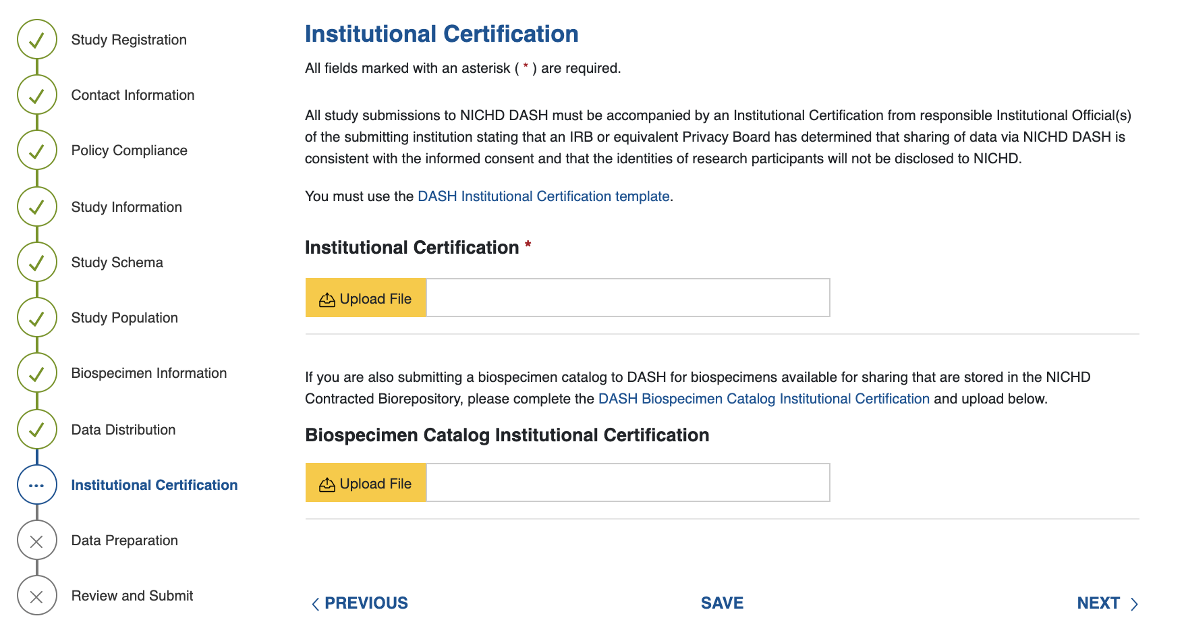Click the Institutional Certification file name field

(x=627, y=298)
